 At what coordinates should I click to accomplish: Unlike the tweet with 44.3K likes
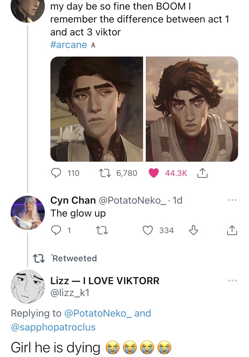[153, 173]
